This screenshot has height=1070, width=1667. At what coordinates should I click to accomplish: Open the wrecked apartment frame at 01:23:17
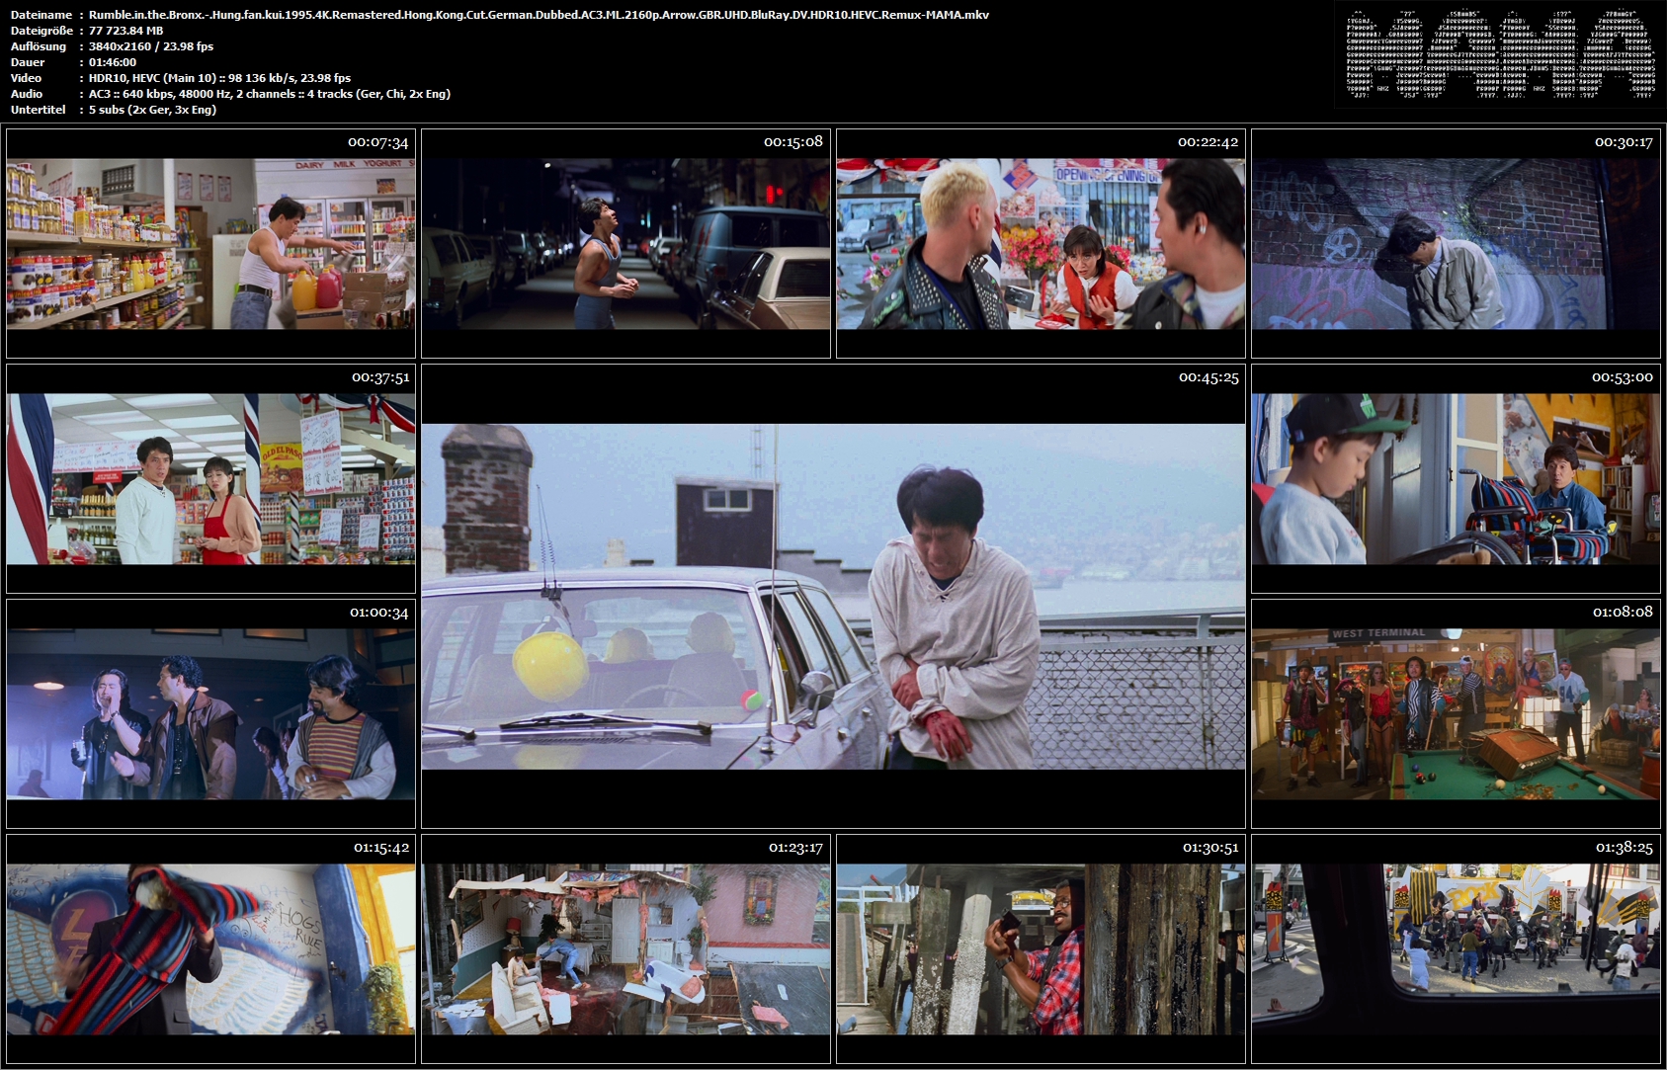coord(625,948)
